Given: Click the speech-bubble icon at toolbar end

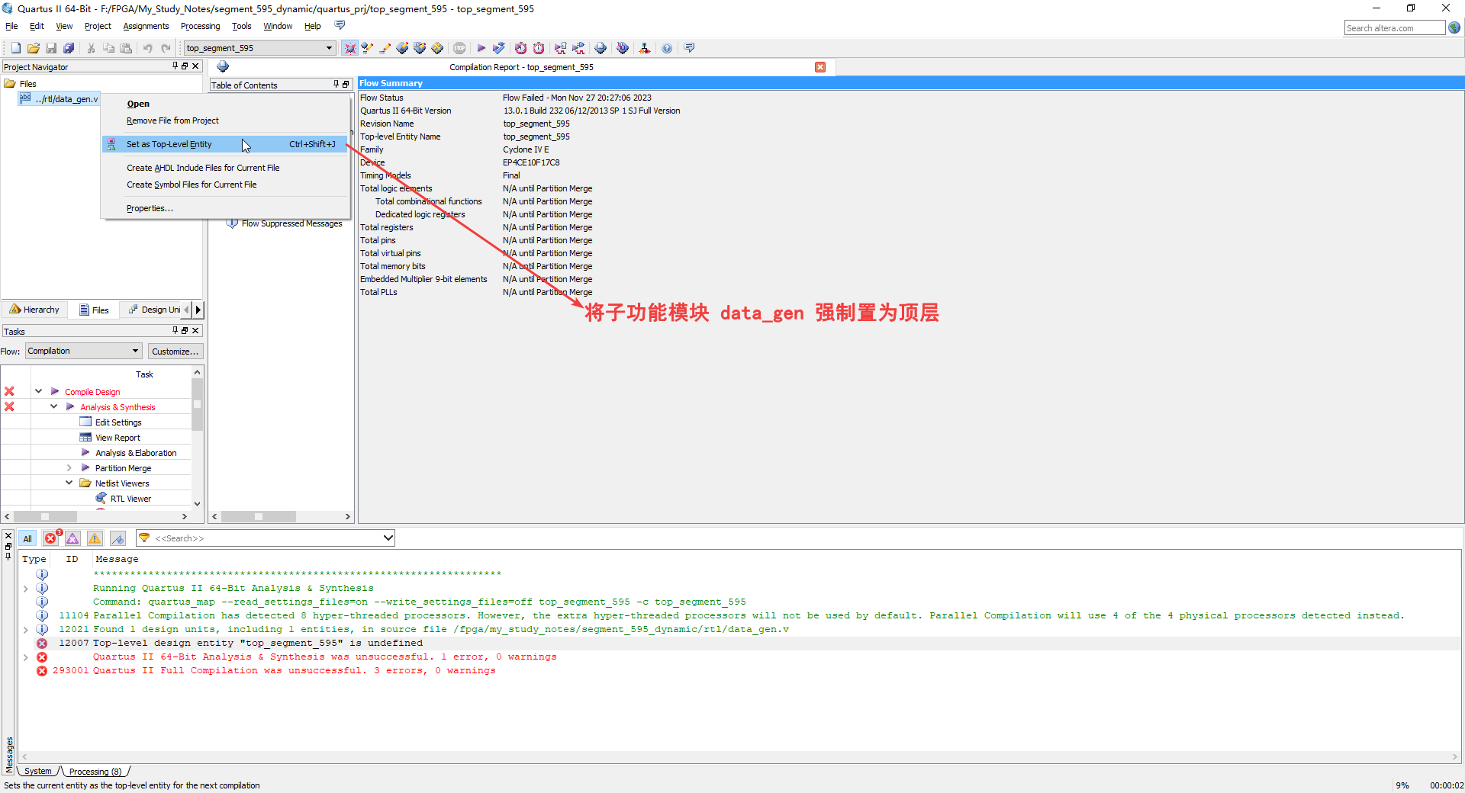Looking at the screenshot, I should [690, 48].
